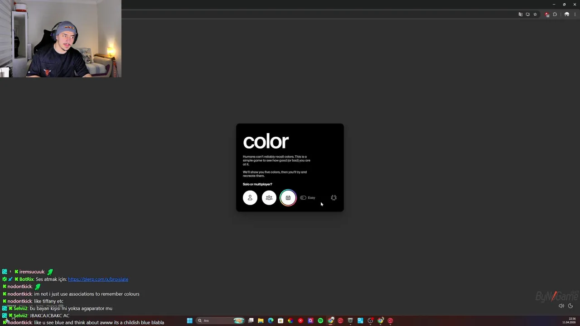This screenshot has width=580, height=326.
Task: Click chat message "like tiffany etc"
Action: click(48, 301)
